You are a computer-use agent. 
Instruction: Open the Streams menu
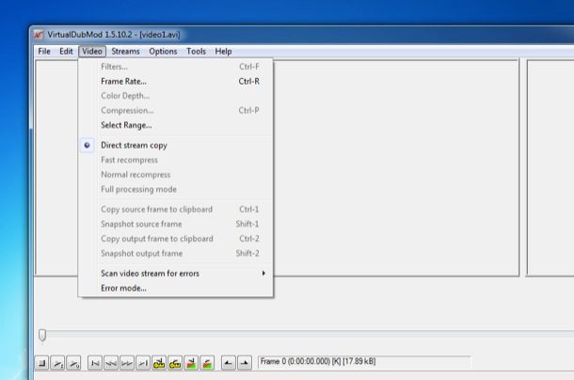pyautogui.click(x=125, y=51)
